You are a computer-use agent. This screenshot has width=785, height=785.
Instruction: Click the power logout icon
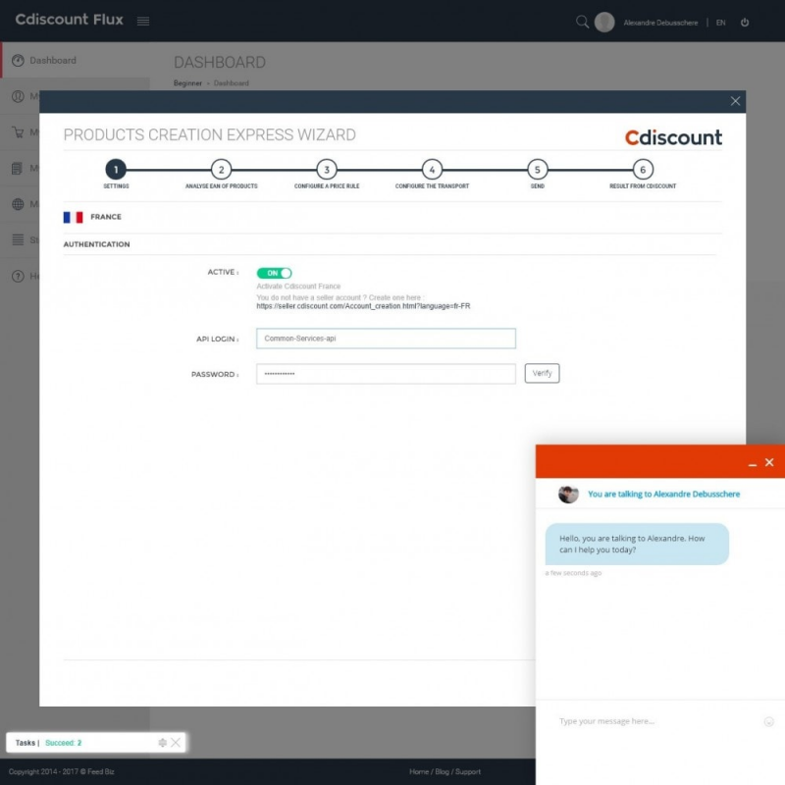coord(745,22)
